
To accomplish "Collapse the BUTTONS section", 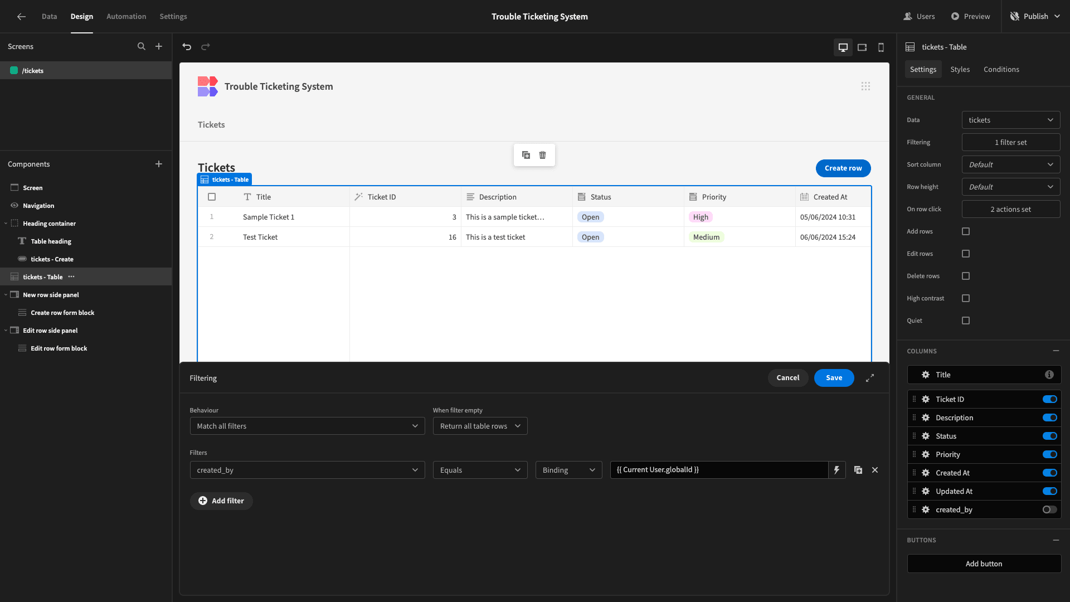I will coord(1056,540).
